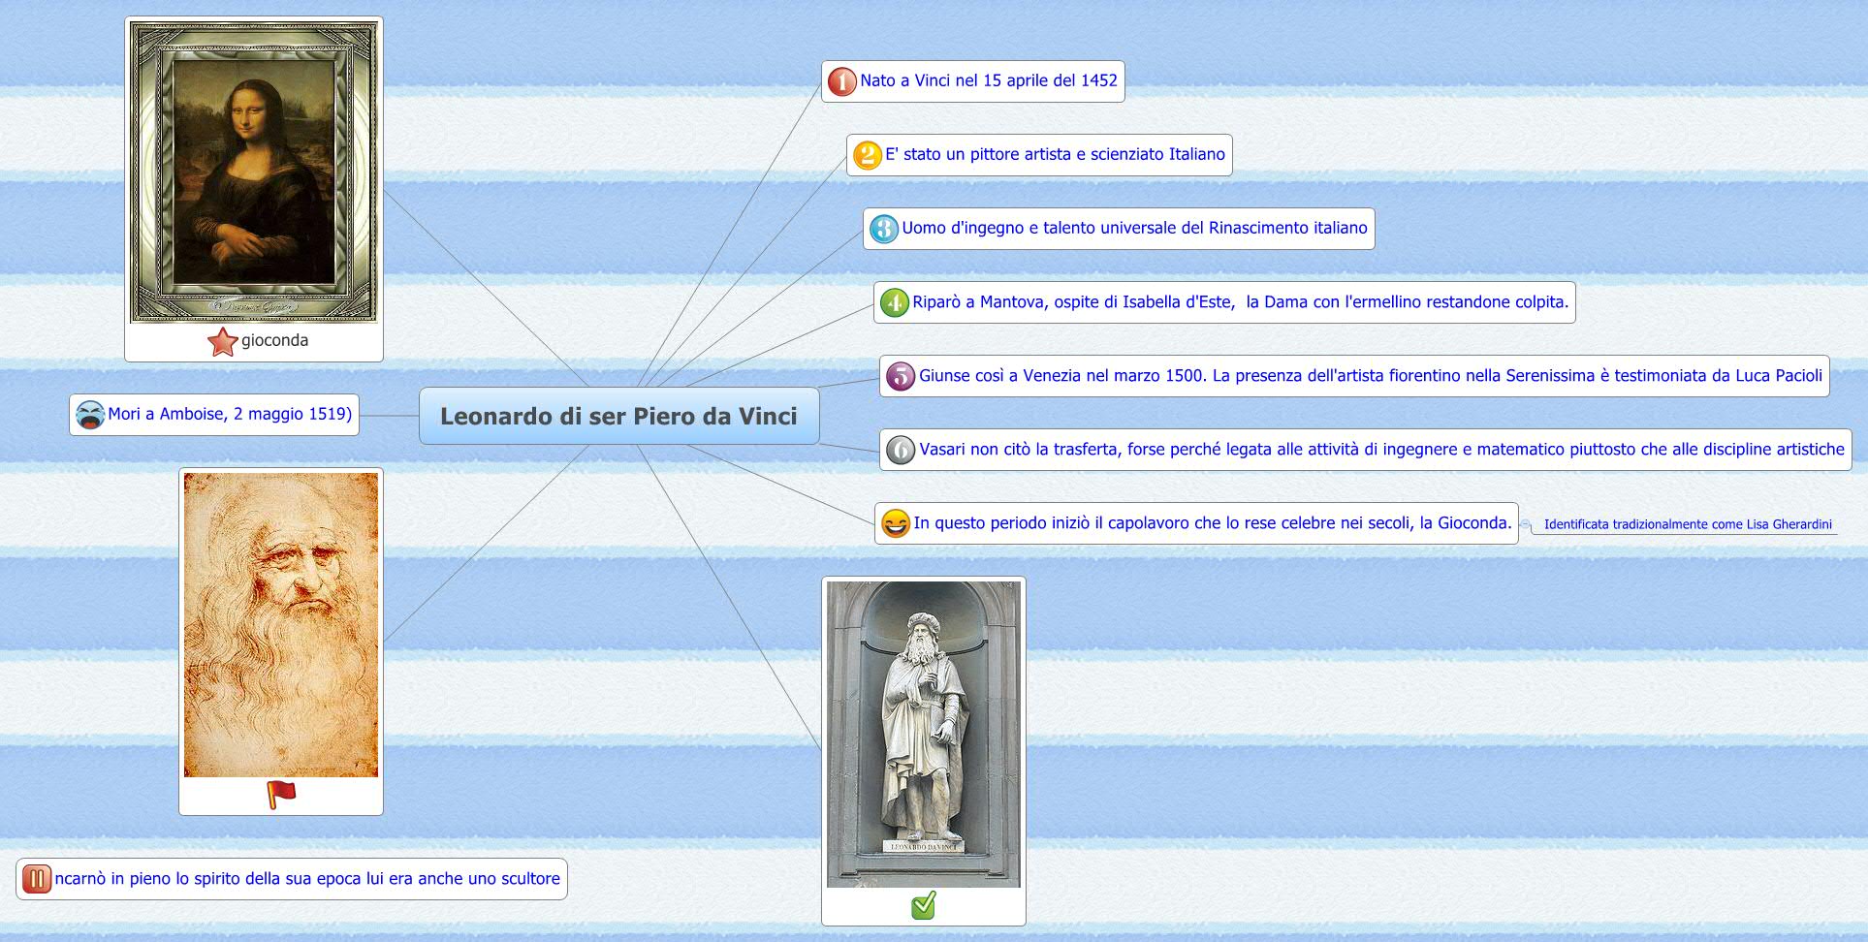Select topic "Uomo d'ingegno e talento universale"

pyautogui.click(x=1119, y=229)
